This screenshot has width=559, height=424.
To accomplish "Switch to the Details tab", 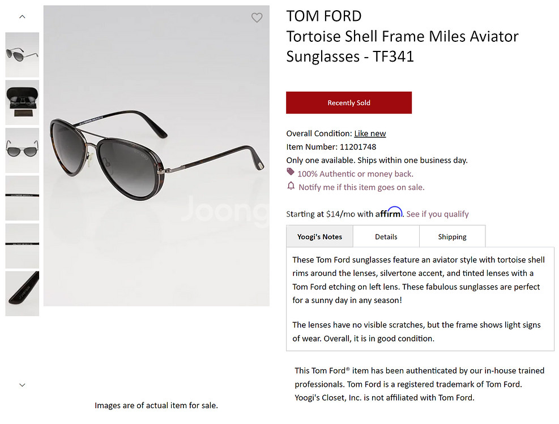I will (386, 236).
